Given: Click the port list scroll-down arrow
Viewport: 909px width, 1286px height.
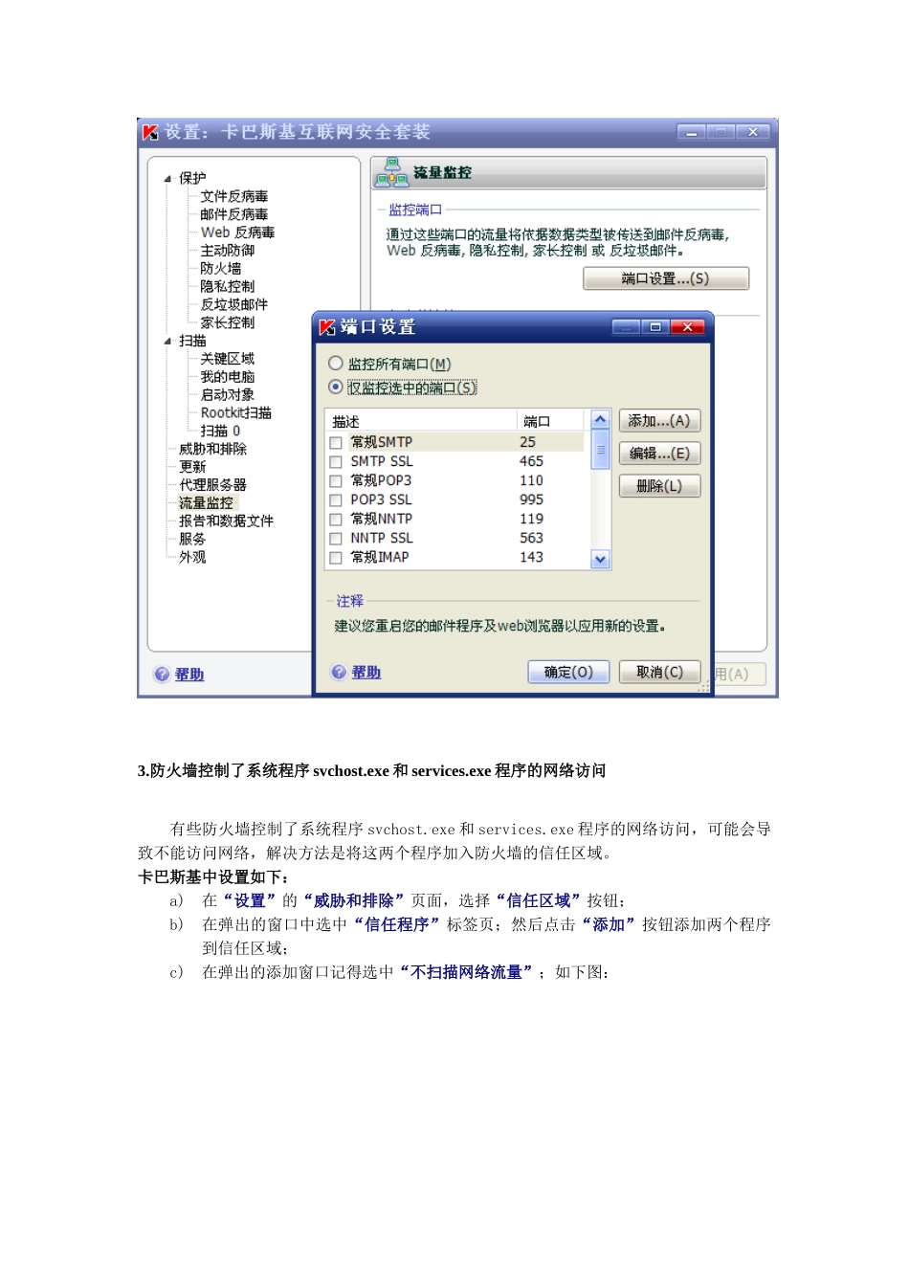Looking at the screenshot, I should tap(601, 560).
